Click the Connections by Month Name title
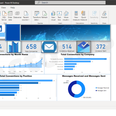 tap(14, 55)
